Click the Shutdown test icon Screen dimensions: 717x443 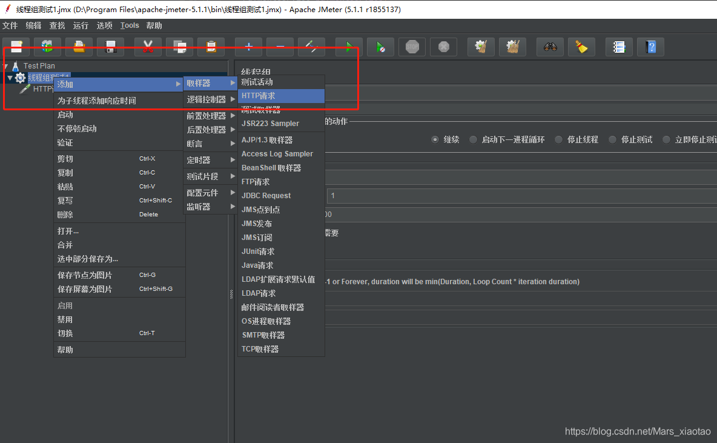coord(443,47)
